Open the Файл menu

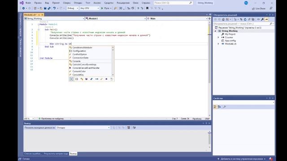28,3
